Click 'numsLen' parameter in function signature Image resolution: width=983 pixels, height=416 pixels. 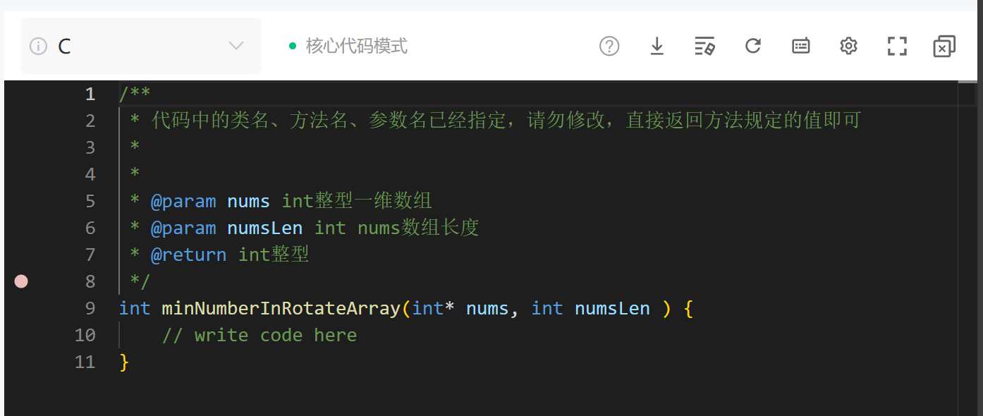point(612,308)
